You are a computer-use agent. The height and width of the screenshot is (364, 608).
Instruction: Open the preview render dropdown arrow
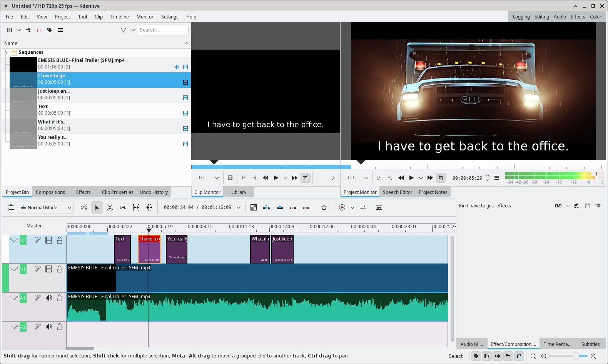pyautogui.click(x=352, y=207)
